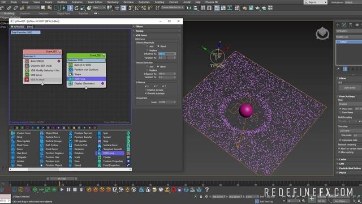Open the Phoenix FD menu
Image resolution: width=362 pixels, height=204 pixels.
click(212, 2)
